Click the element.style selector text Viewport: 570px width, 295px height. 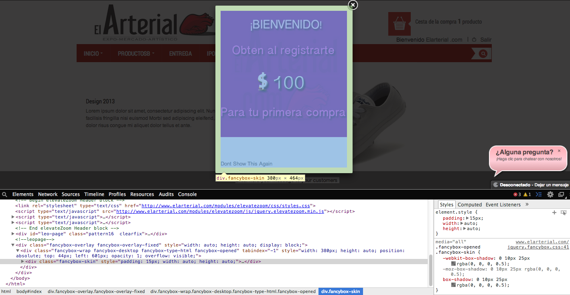[x=455, y=212]
